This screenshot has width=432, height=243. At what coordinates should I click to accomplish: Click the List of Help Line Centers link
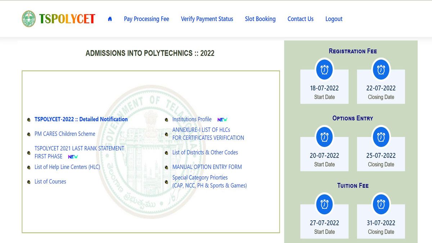(67, 167)
